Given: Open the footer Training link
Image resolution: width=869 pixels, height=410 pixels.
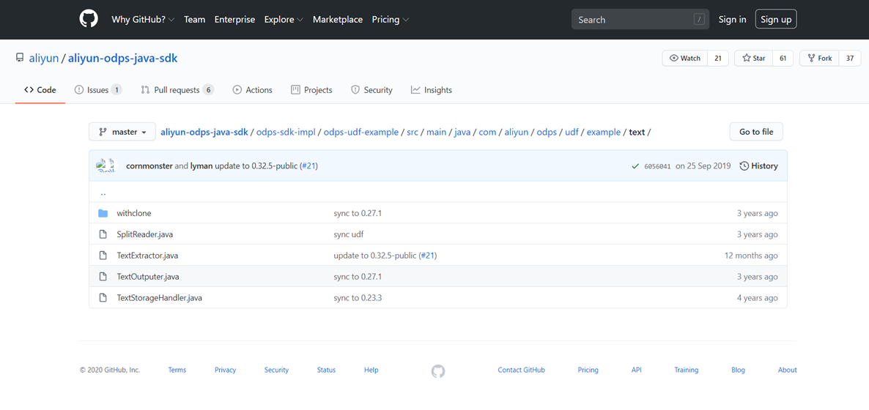Looking at the screenshot, I should [x=686, y=370].
